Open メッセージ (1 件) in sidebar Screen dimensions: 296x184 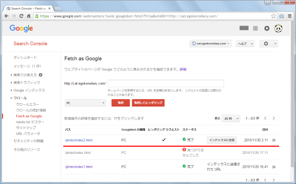click(x=27, y=66)
